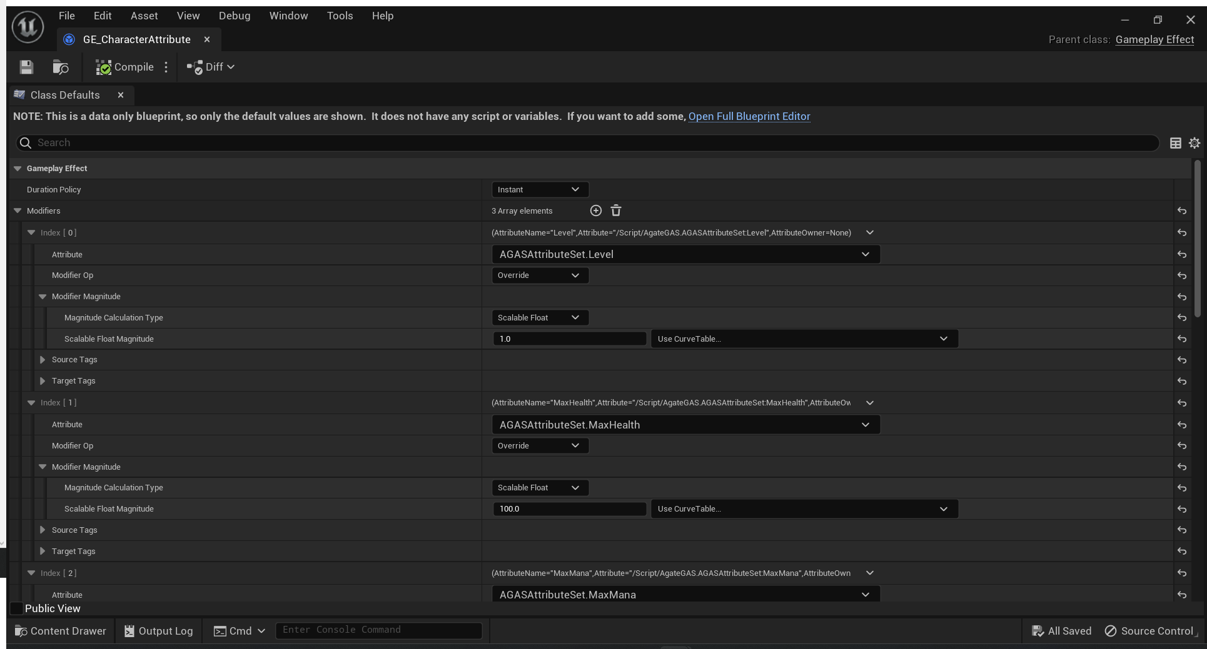Open the File menu
This screenshot has height=649, width=1207.
[67, 16]
